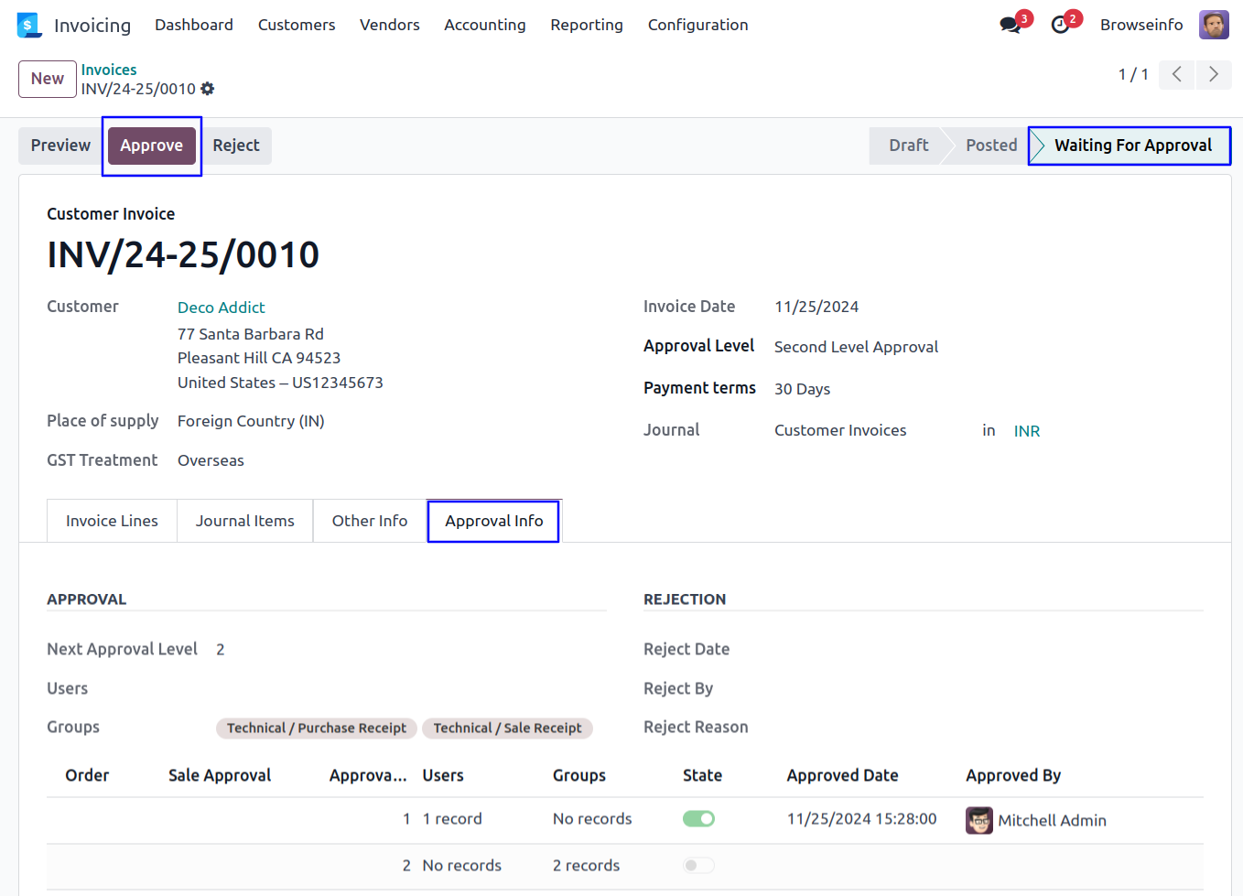Image resolution: width=1243 pixels, height=896 pixels.
Task: Click the New button
Action: click(48, 79)
